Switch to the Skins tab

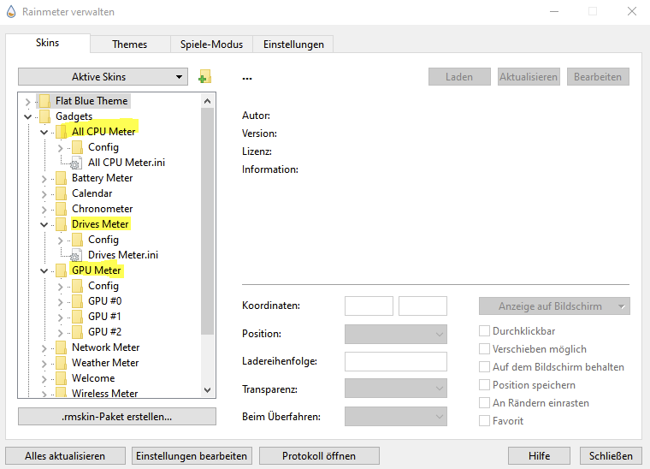point(48,43)
